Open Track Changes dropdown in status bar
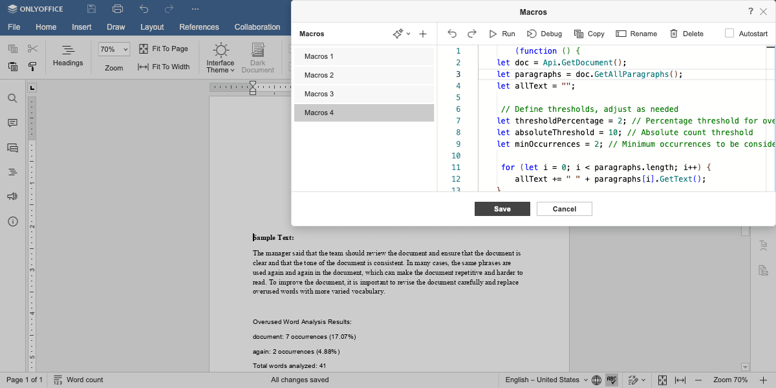 637,380
